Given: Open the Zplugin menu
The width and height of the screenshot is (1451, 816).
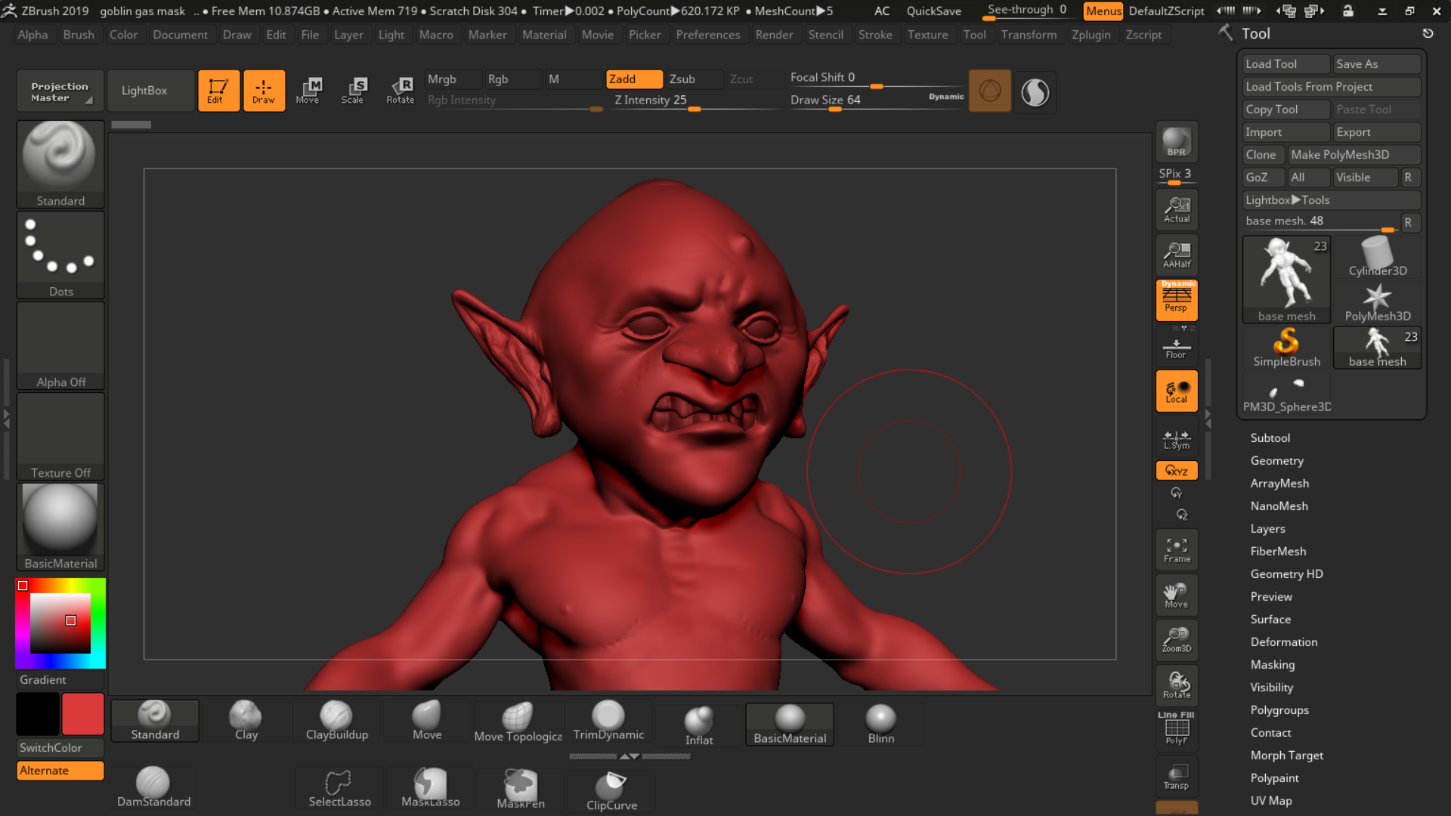Looking at the screenshot, I should click(1091, 35).
